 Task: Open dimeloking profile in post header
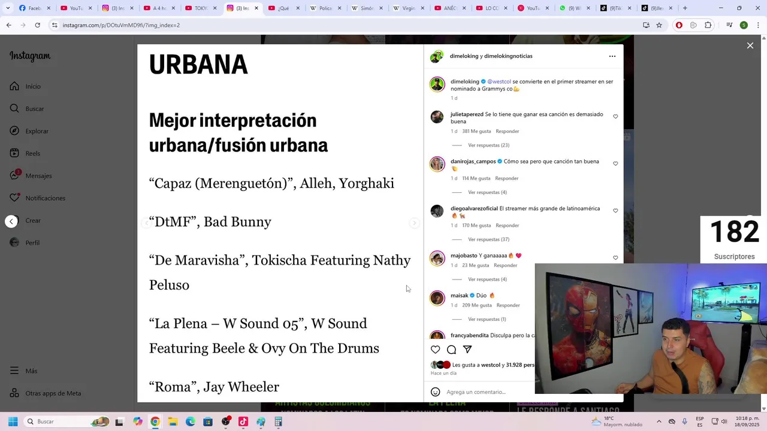pyautogui.click(x=464, y=56)
